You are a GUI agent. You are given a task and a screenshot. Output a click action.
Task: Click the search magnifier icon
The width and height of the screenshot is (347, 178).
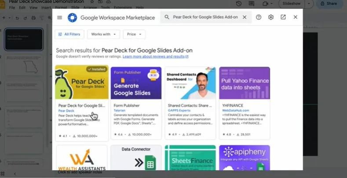(167, 17)
